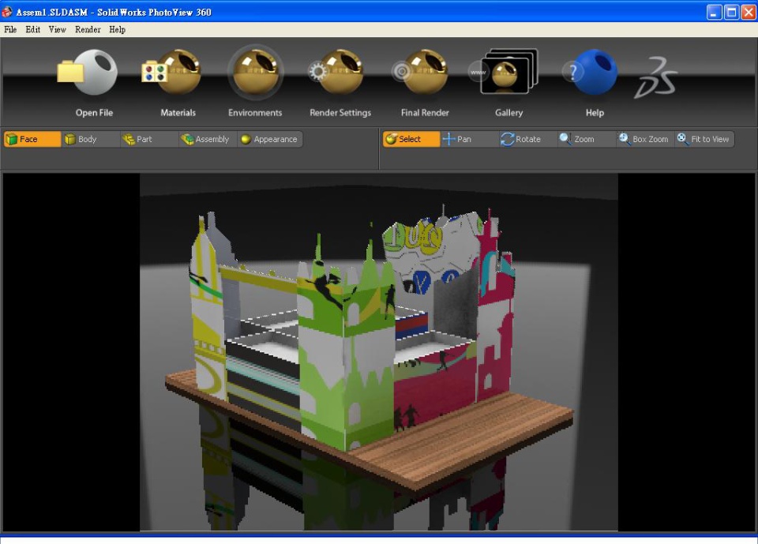Open the Help menu in menu bar
758x544 pixels.
tap(117, 29)
